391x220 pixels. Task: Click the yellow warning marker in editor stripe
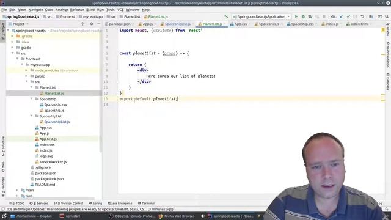[383, 30]
